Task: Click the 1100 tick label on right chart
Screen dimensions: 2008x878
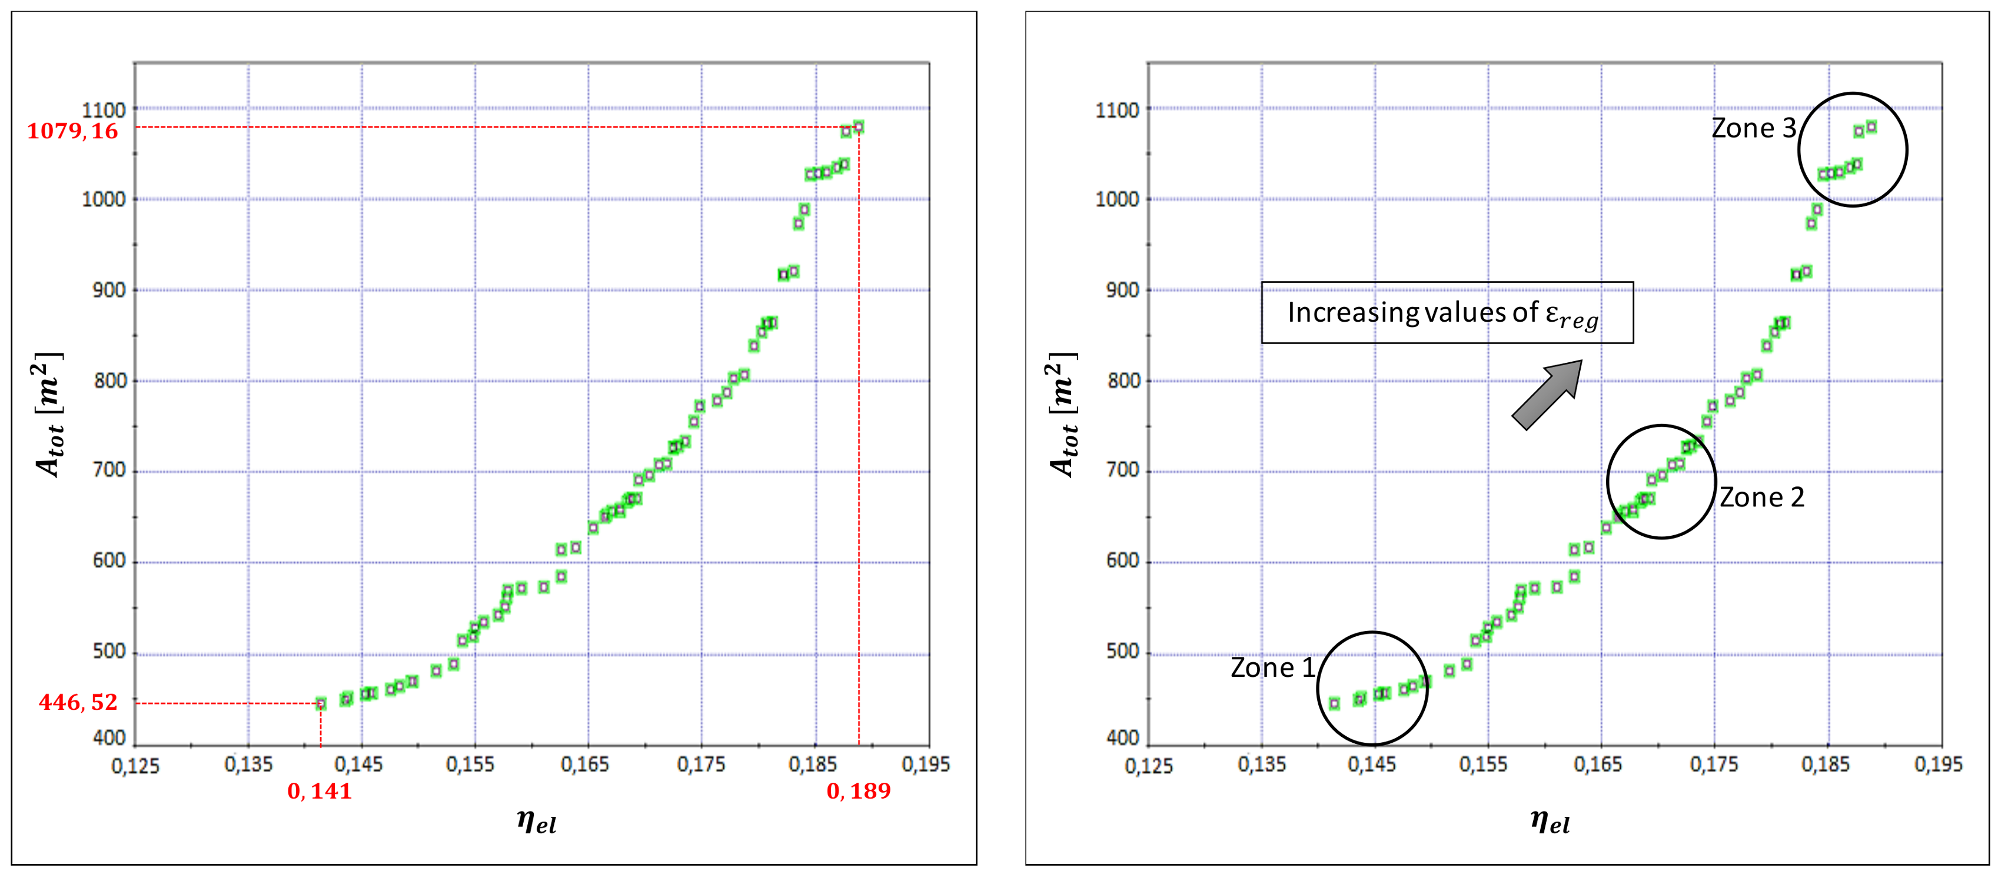Action: pos(1117,110)
